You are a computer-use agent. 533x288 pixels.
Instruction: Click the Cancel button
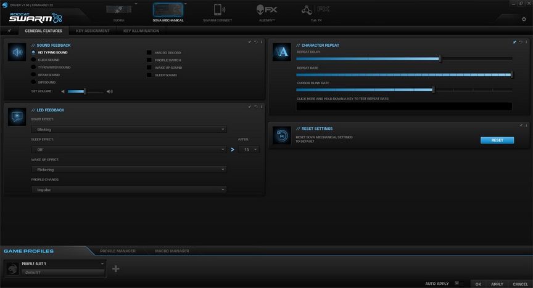520,284
